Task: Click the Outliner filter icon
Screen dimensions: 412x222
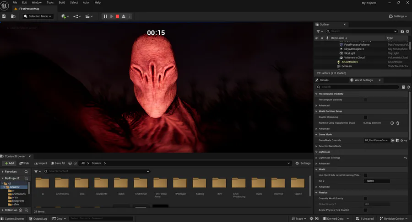Action: [x=320, y=31]
